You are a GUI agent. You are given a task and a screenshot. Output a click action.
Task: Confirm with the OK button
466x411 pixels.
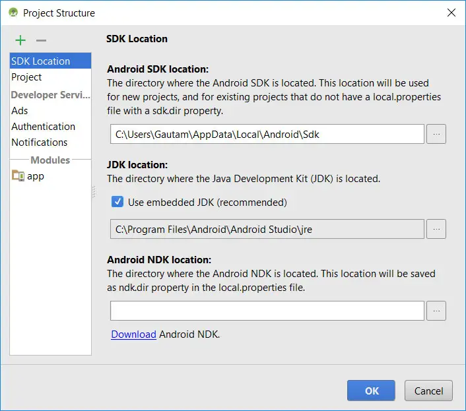tap(371, 391)
